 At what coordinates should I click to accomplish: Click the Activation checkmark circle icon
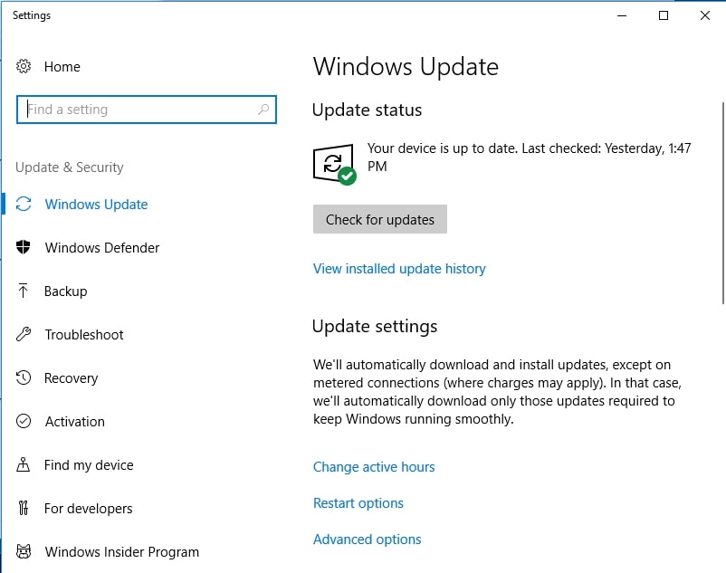pyautogui.click(x=24, y=421)
